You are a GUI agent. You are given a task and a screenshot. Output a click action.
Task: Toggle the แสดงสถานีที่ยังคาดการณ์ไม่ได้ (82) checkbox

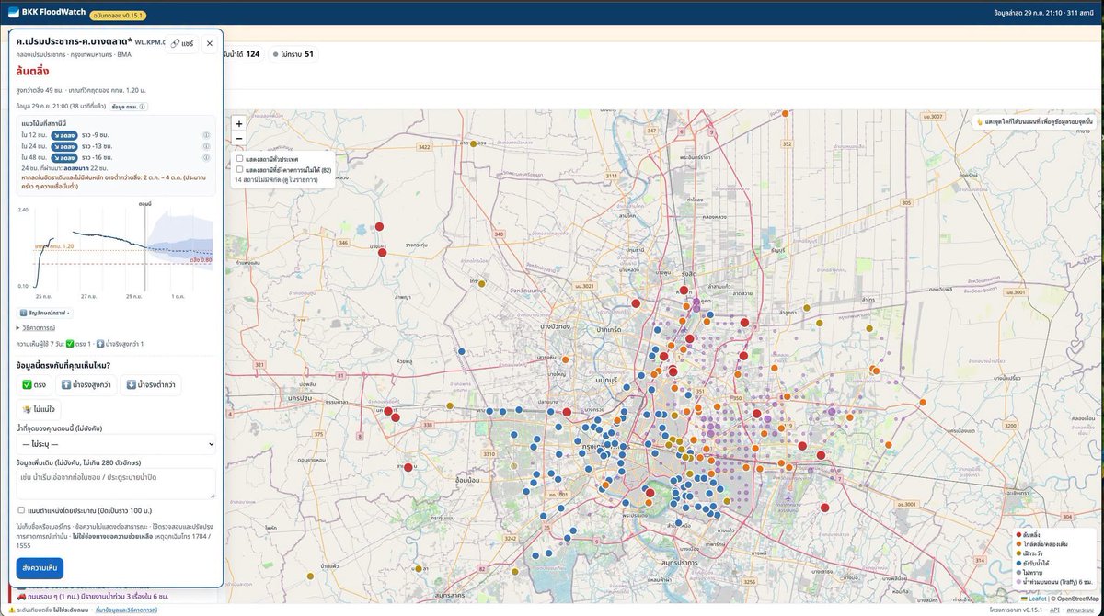(x=240, y=169)
